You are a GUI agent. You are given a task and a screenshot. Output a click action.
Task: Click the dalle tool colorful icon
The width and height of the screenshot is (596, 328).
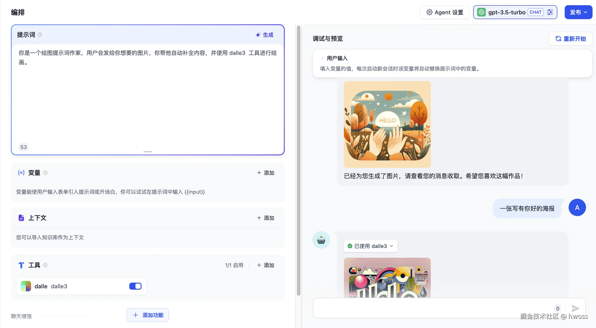(x=26, y=286)
